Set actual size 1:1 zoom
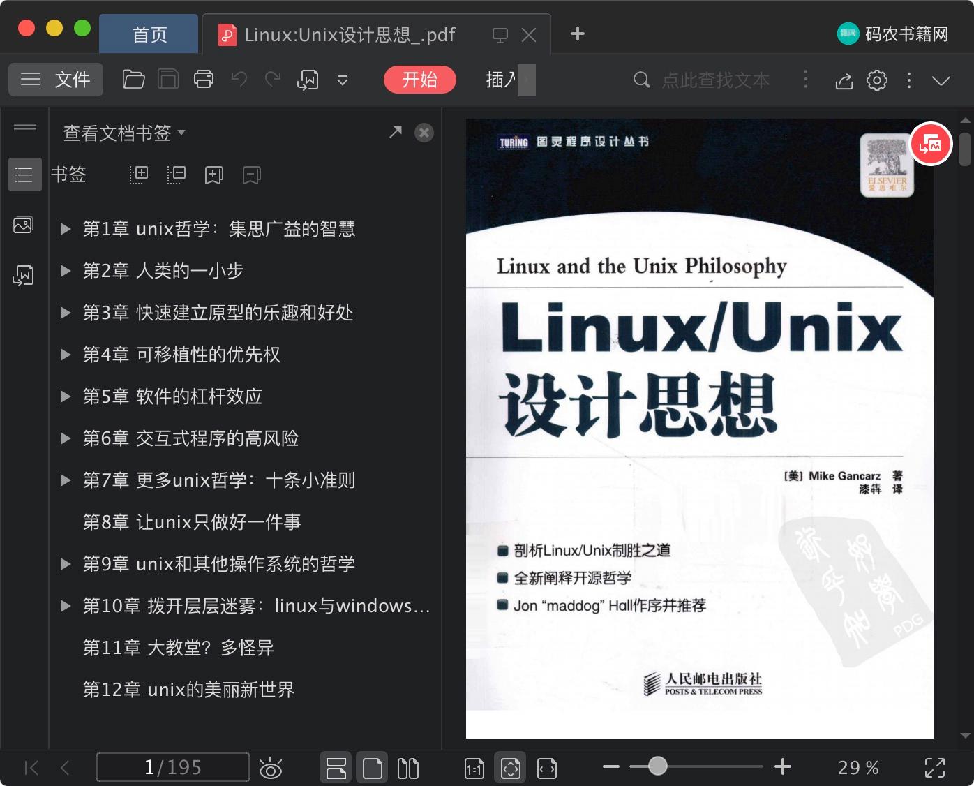 (474, 769)
